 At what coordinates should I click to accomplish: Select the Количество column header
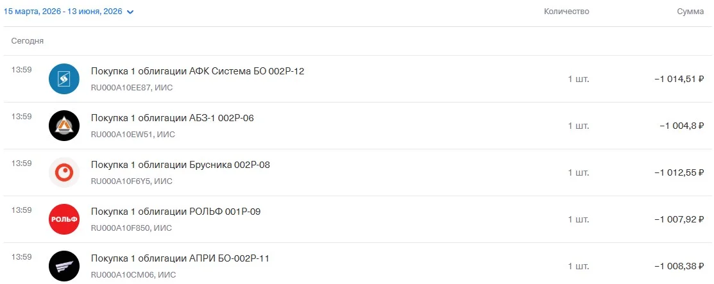[x=566, y=12]
